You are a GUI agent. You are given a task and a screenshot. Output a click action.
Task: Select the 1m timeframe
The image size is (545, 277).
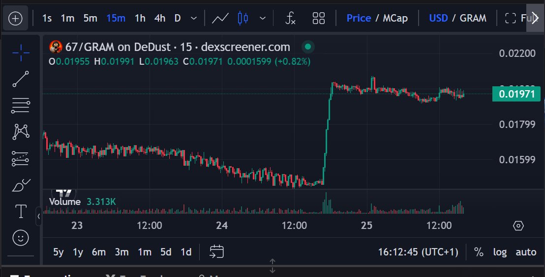tap(67, 18)
